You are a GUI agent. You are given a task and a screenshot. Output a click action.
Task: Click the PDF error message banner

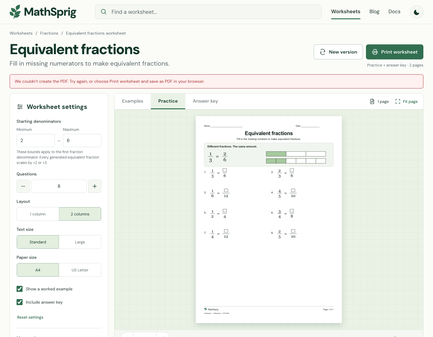pos(216,81)
